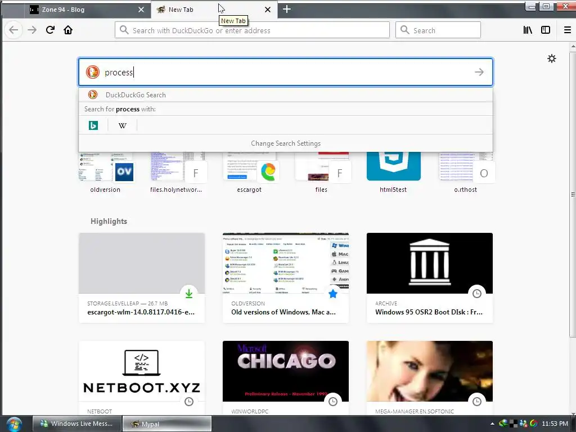Open the Microsoft Chicago highlight card
Screen dimensions: 576x432
(x=285, y=378)
